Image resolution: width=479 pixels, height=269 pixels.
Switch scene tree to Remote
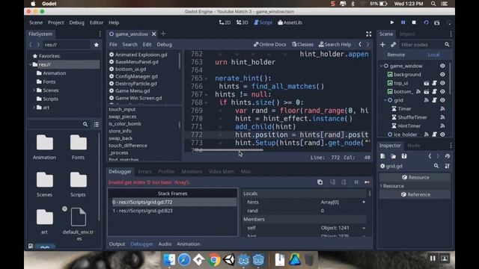coord(396,55)
